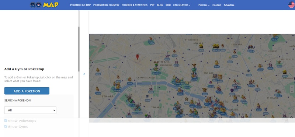The width and height of the screenshot is (295, 137).
Task: Select the Pikachu pair near 10th Arr.
Action: coord(216,46)
